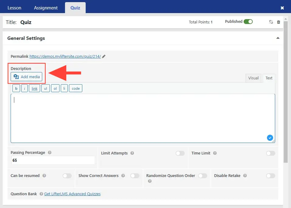This screenshot has width=291, height=208.
Task: Open the Assignment tab
Action: tap(46, 8)
